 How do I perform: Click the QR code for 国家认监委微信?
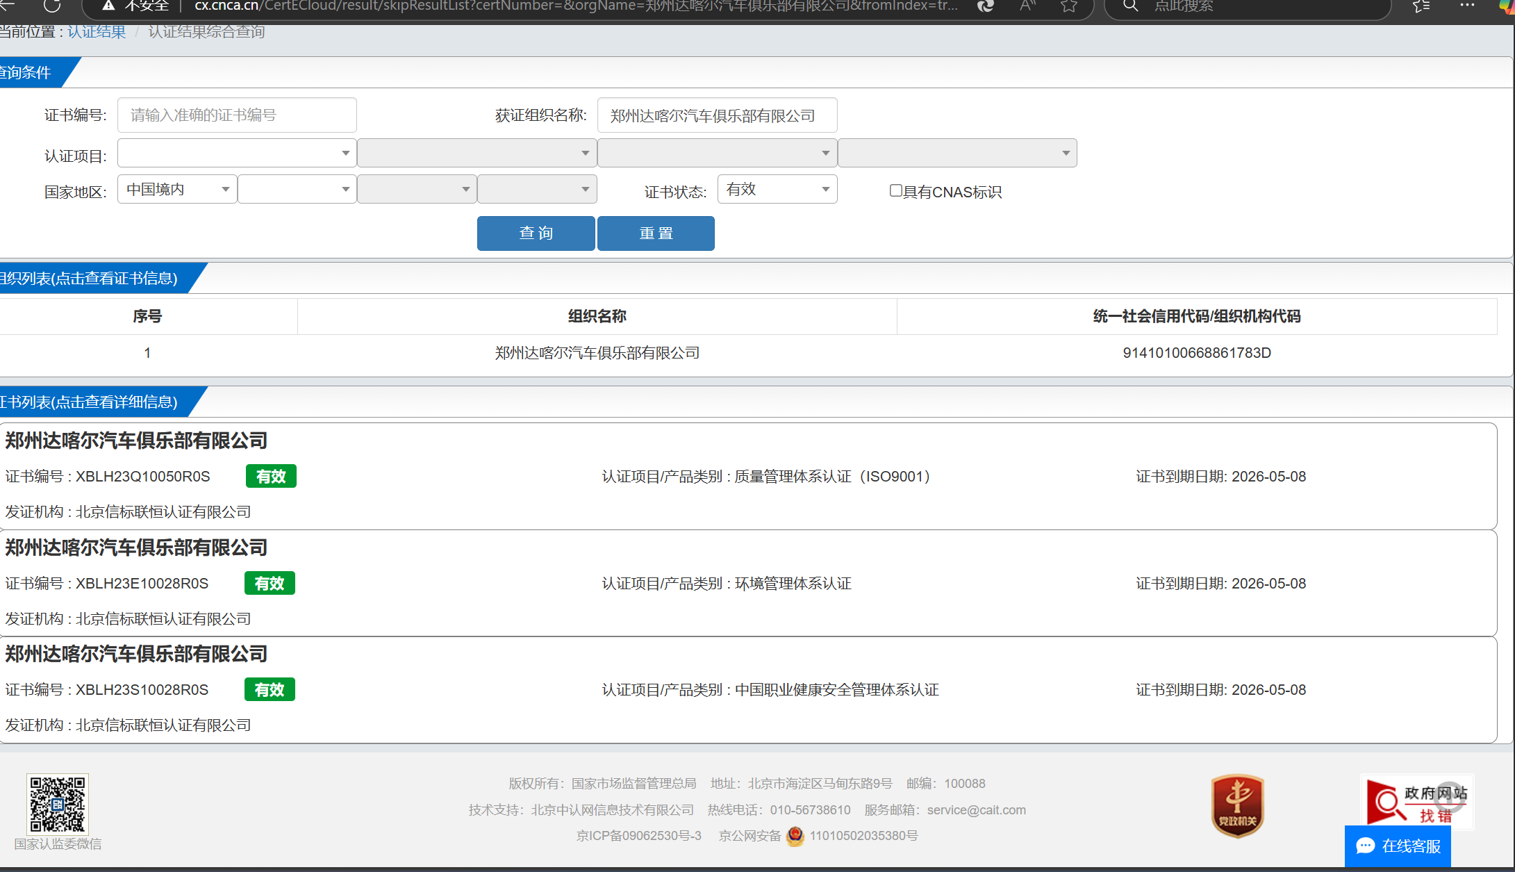pos(58,804)
